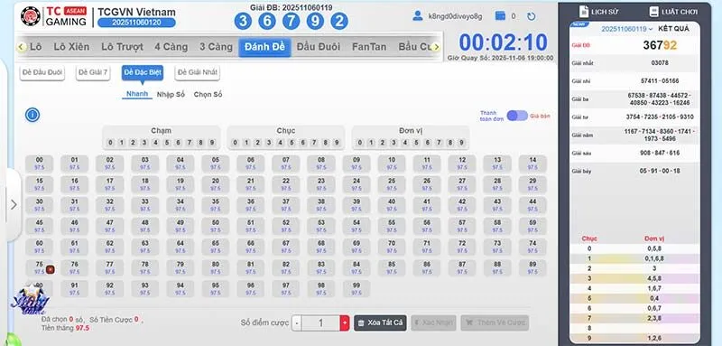Select number 37 in grid

(286, 205)
